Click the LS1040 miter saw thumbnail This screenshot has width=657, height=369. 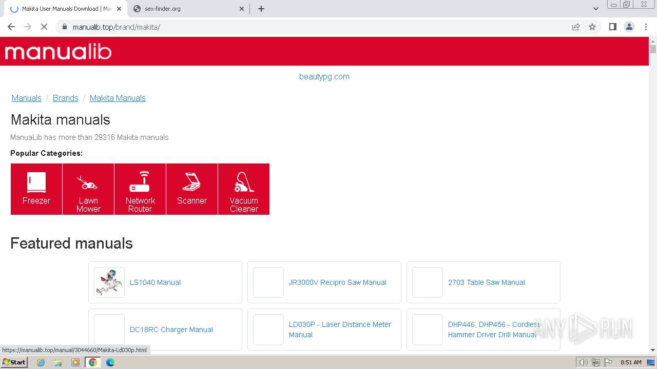point(109,282)
